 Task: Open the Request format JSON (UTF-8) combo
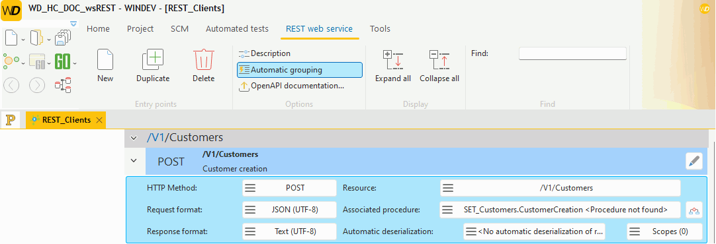pyautogui.click(x=289, y=210)
